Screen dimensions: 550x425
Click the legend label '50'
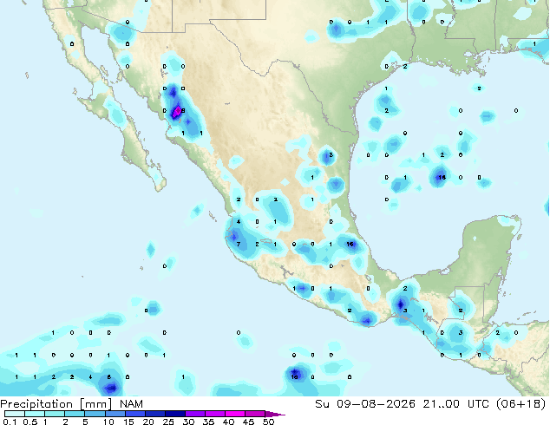268,422
